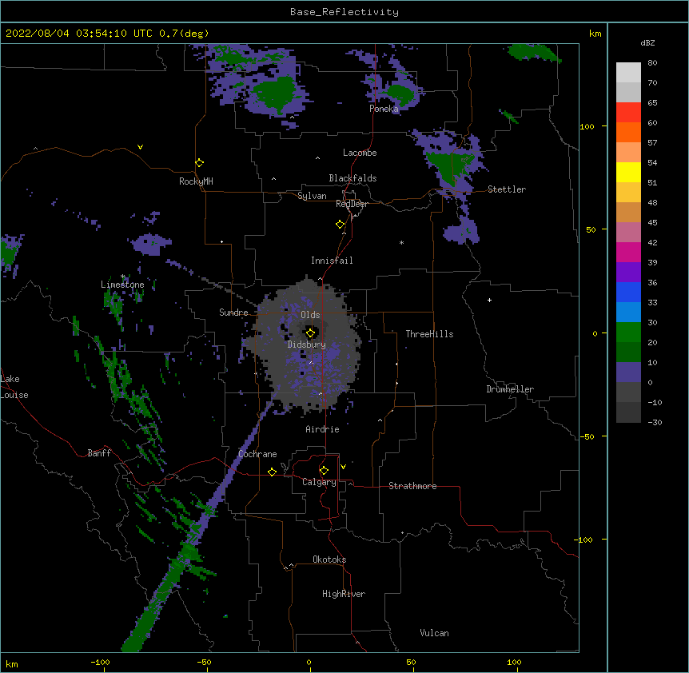
Task: Select the yellow diamond marker above Calgary label
Action: coord(324,471)
